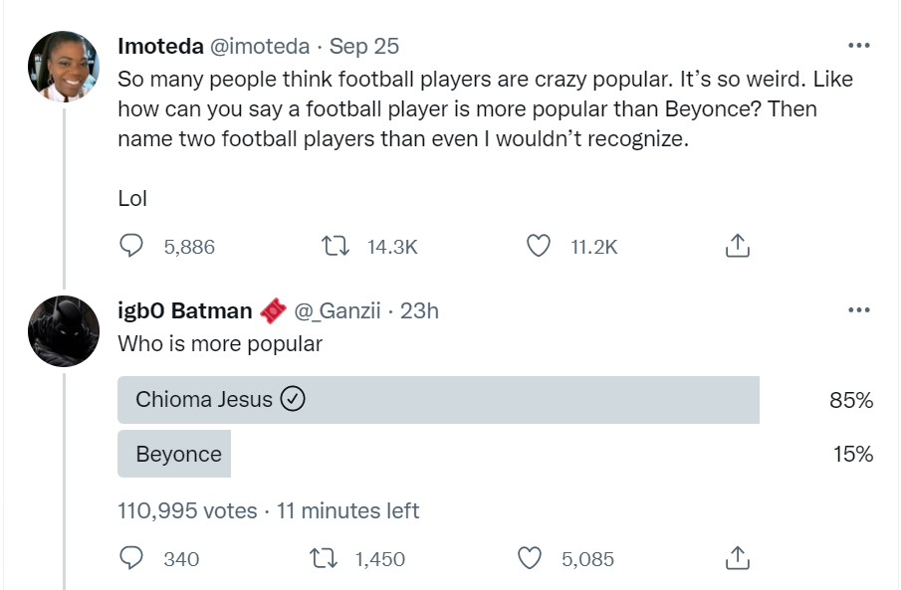Share igbO Batman's poll tweet
This screenshot has height=590, width=901.
[736, 558]
